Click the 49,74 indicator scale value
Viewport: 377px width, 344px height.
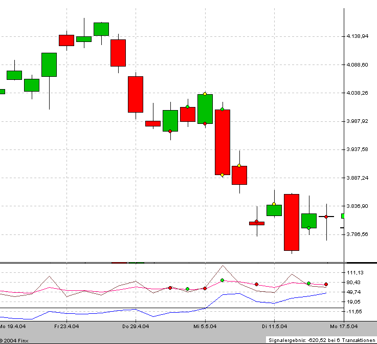click(353, 292)
